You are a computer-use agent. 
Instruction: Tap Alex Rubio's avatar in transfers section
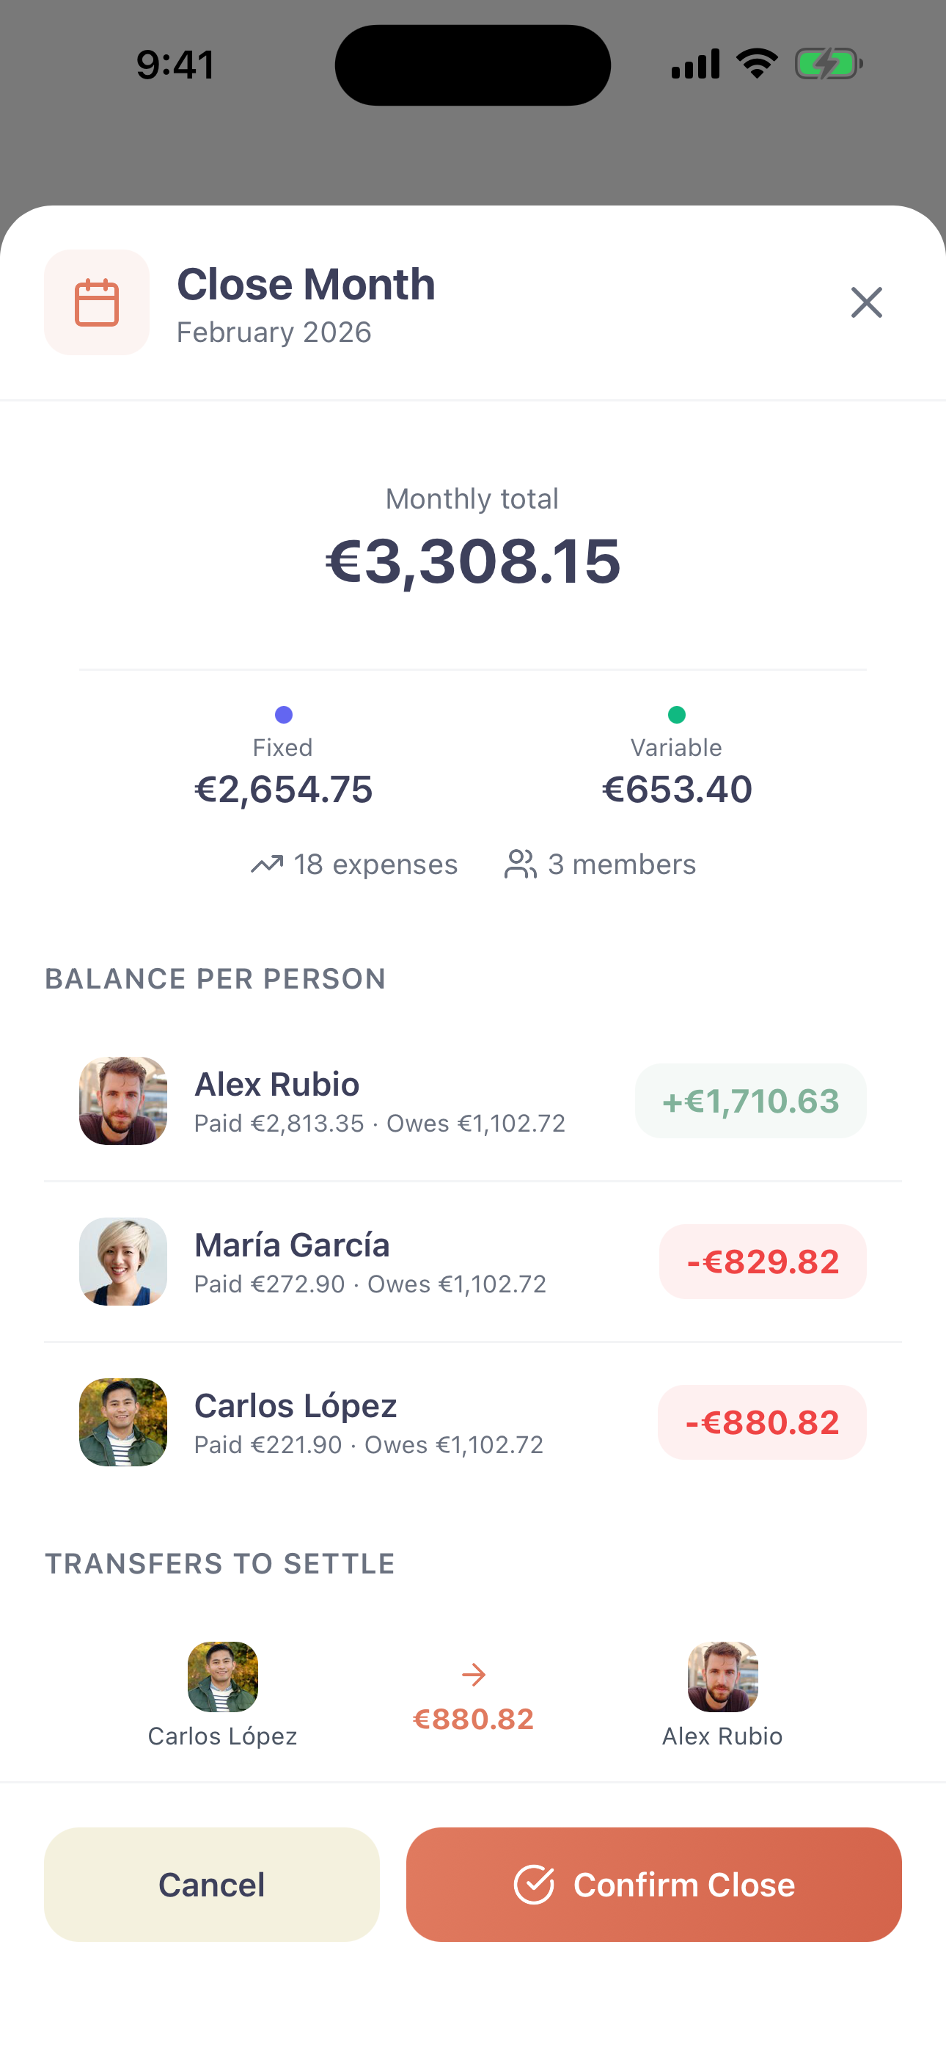[722, 1677]
